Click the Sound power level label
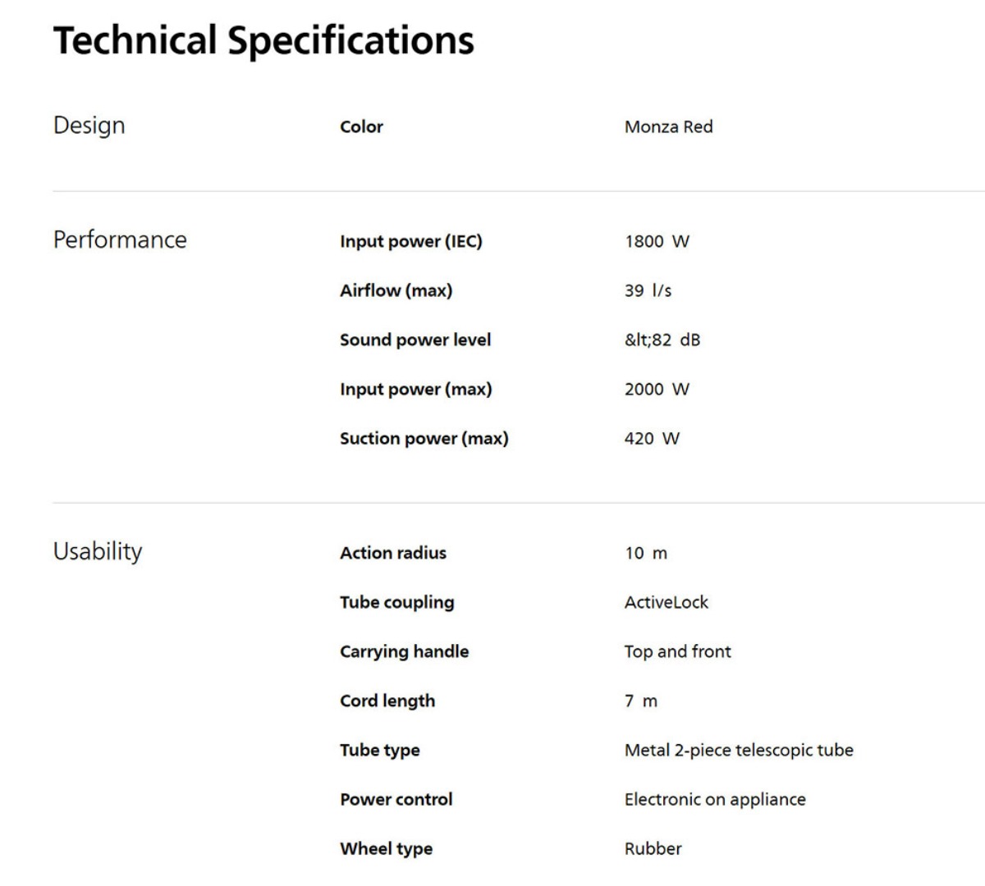Screen dimensions: 985x886 [415, 340]
